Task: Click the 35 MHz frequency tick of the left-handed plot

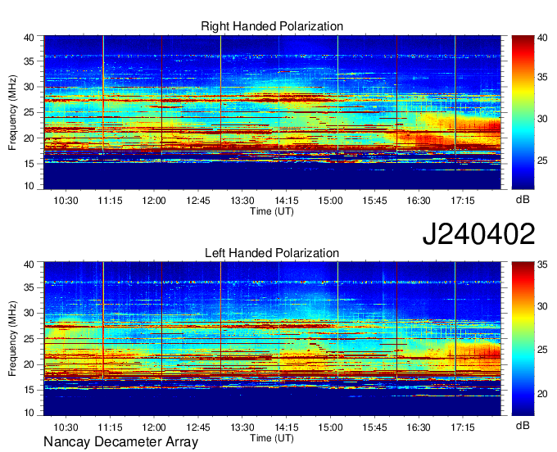Action: pyautogui.click(x=29, y=287)
